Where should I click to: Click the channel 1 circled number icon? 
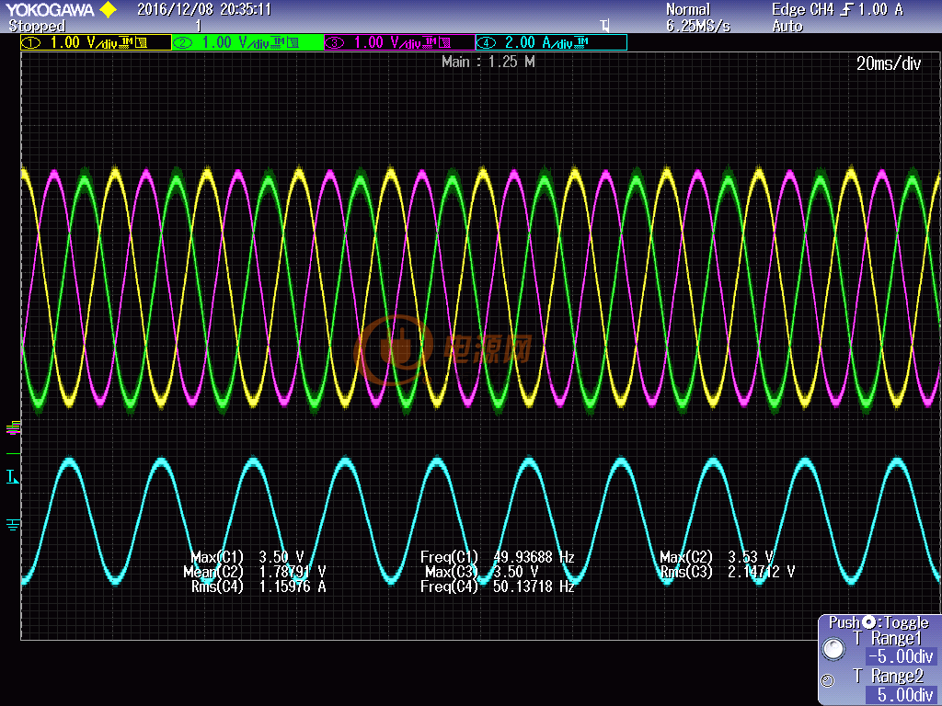point(31,42)
